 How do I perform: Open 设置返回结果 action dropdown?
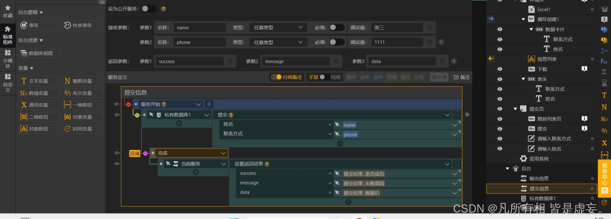tap(447, 164)
